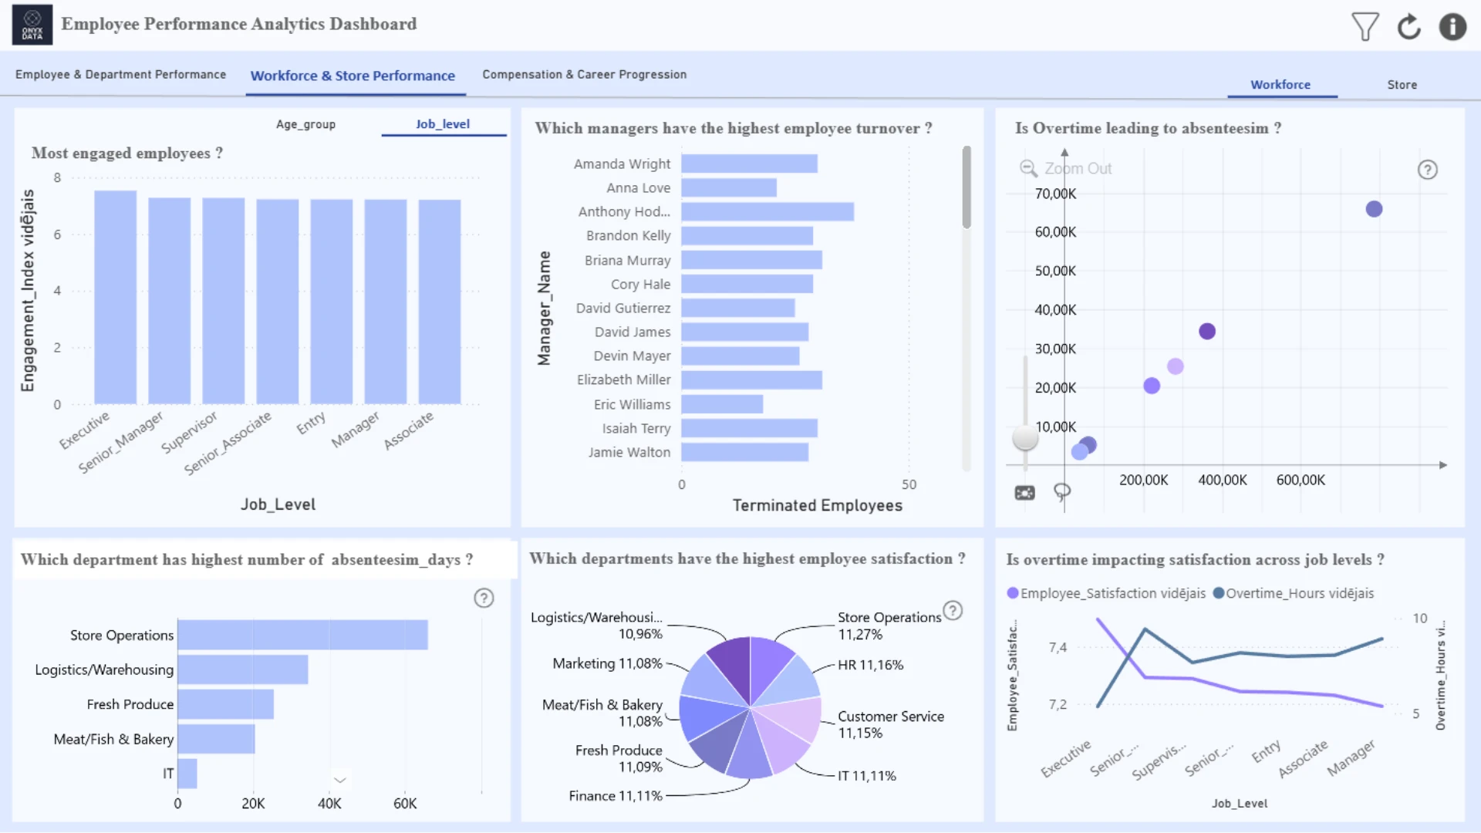This screenshot has width=1481, height=833.
Task: Switch chart to Age_group view
Action: tap(305, 124)
